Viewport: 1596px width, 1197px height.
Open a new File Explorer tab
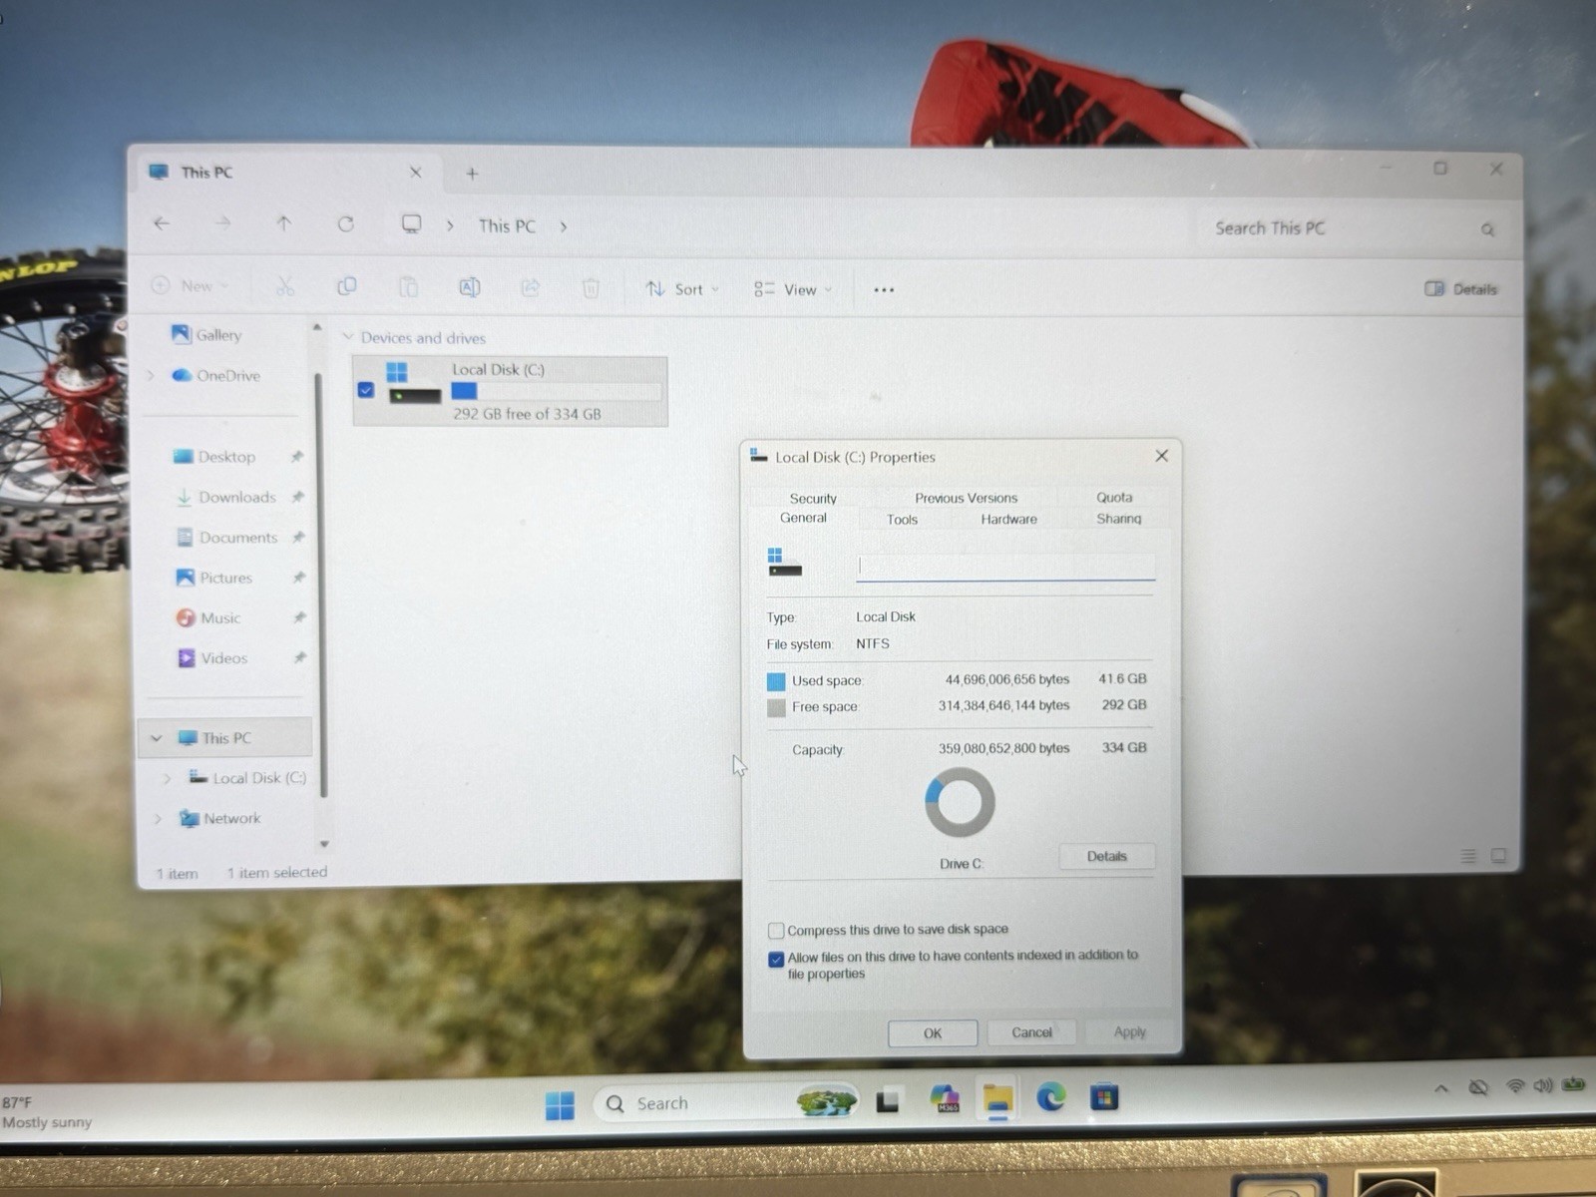[473, 173]
